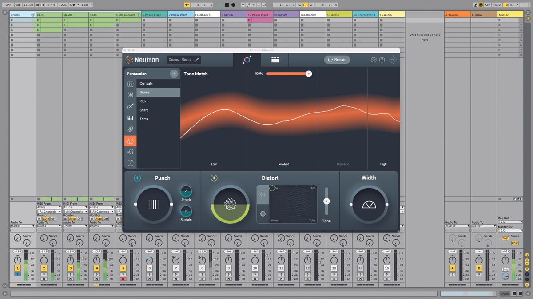Image resolution: width=533 pixels, height=299 pixels.
Task: Click the Relearn button in Neutron
Action: 337,59
